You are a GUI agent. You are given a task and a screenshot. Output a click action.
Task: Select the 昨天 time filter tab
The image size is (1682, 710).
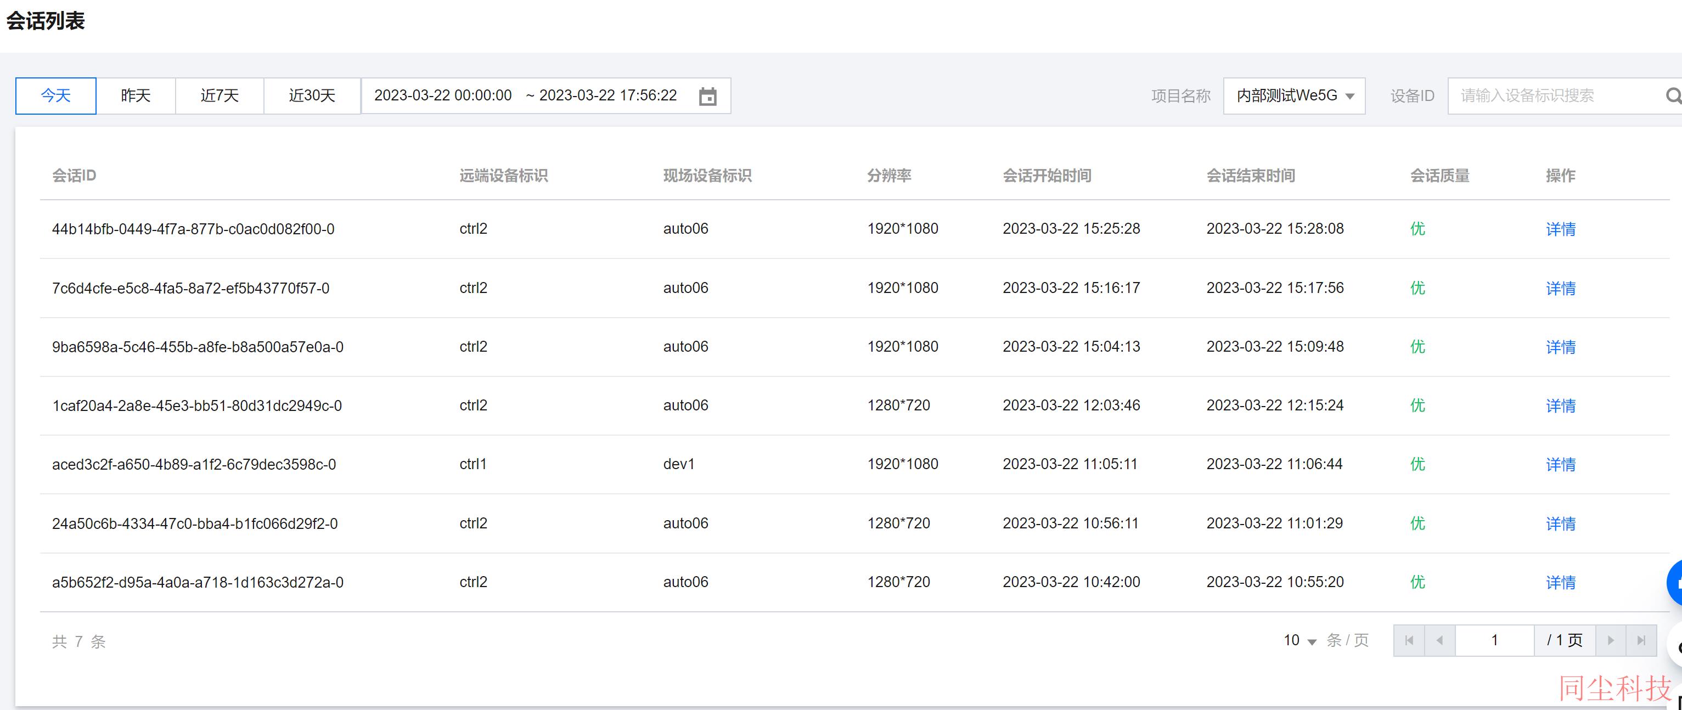coord(136,96)
